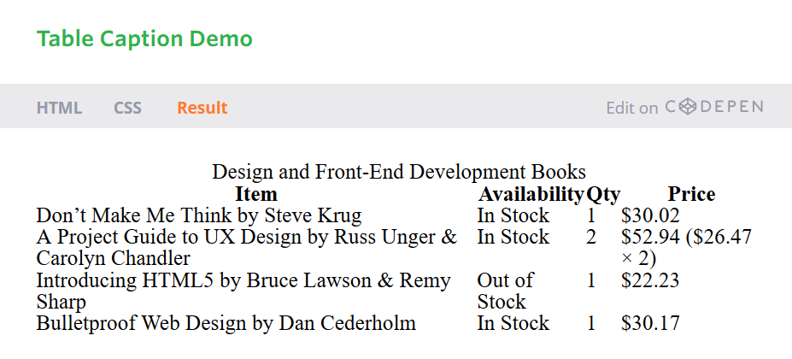
Task: Select the Result tab
Action: (202, 108)
